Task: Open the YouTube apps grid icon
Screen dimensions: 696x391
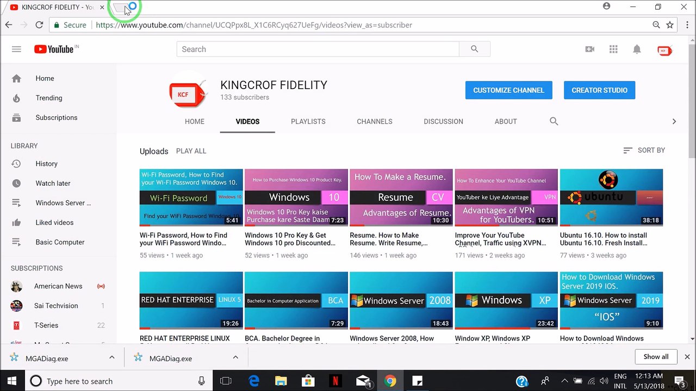Action: (x=613, y=49)
